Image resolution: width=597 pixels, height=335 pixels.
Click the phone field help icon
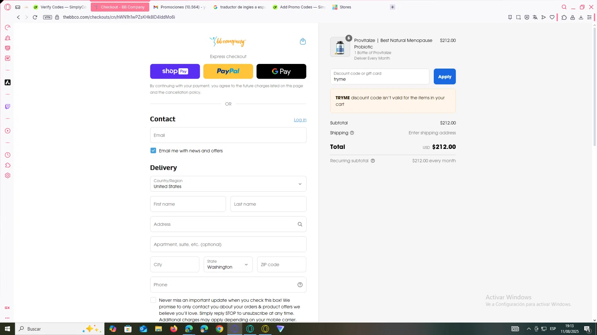pos(300,285)
